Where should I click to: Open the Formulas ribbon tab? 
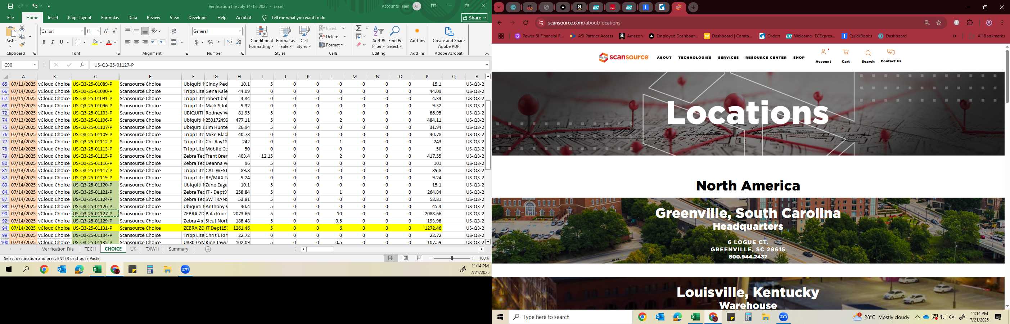tap(110, 18)
